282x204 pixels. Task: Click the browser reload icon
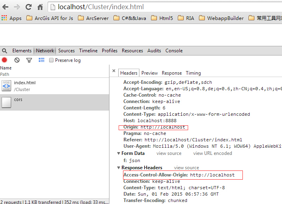click(x=28, y=7)
